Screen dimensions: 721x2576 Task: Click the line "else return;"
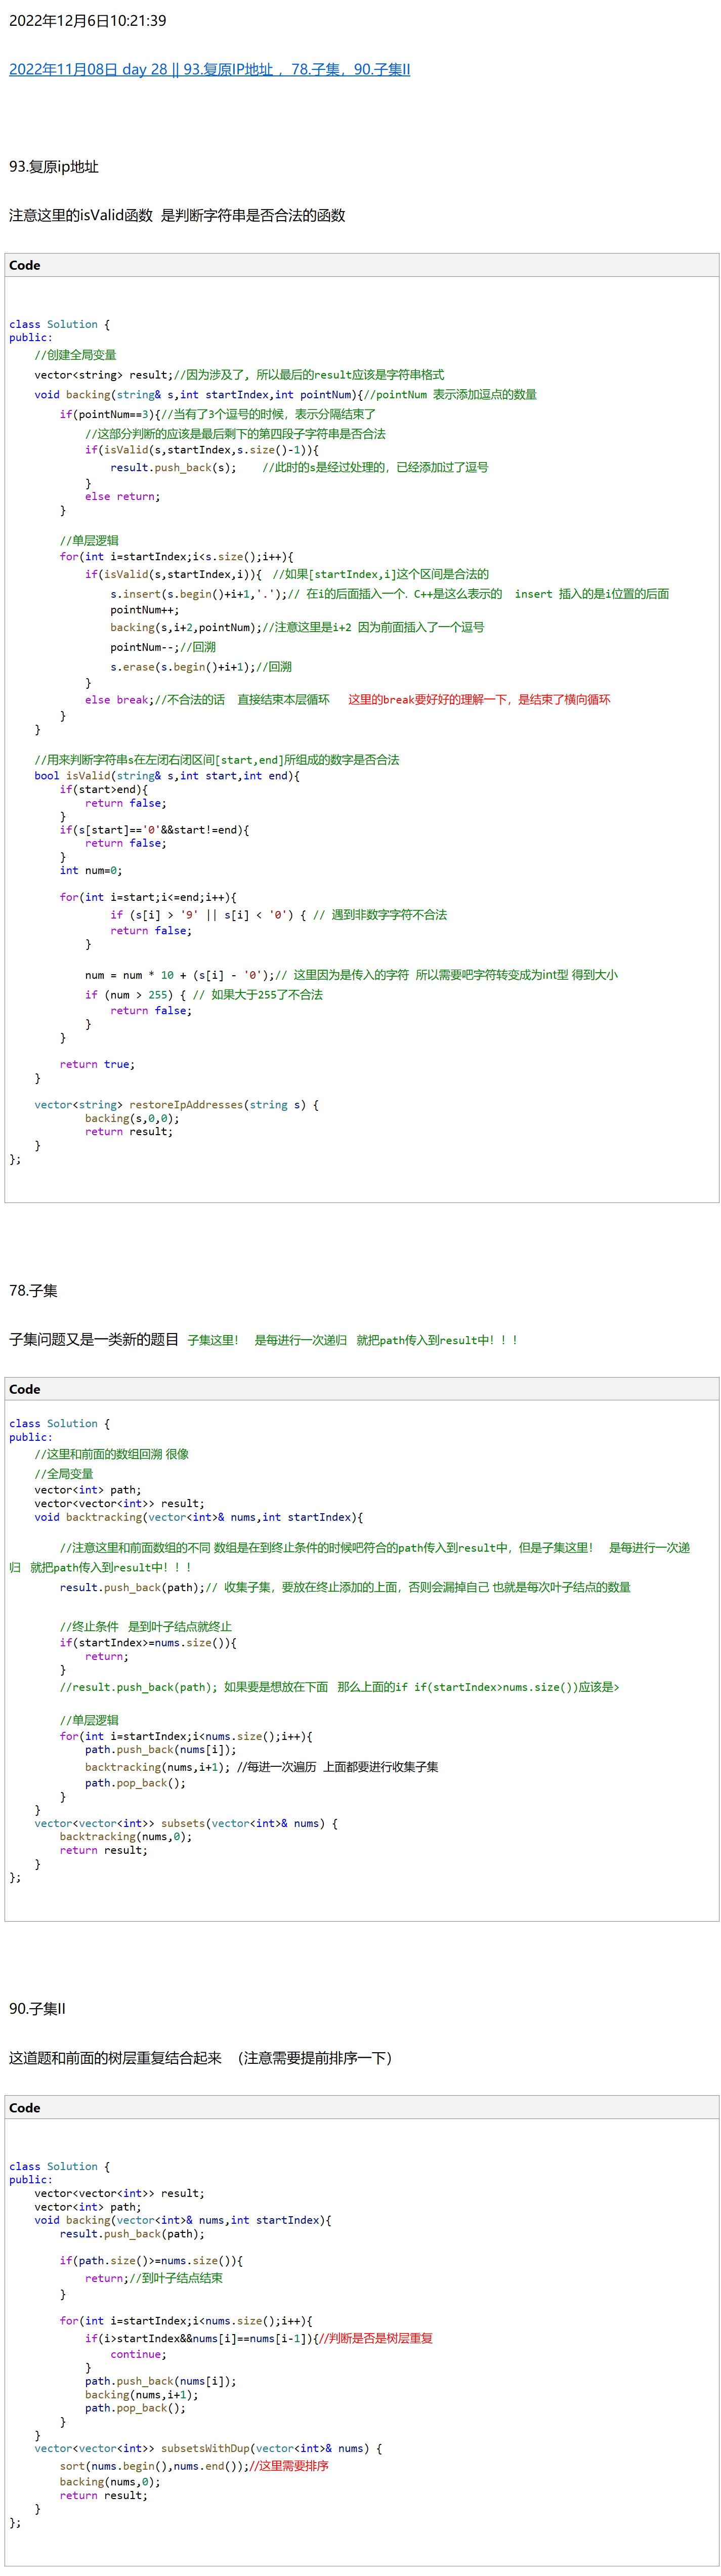click(x=122, y=496)
